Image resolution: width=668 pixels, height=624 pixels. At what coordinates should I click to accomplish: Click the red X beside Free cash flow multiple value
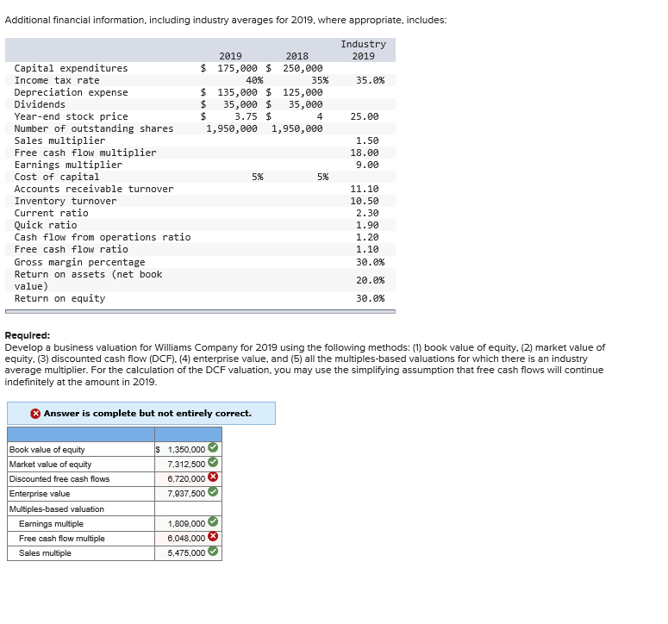click(x=213, y=536)
